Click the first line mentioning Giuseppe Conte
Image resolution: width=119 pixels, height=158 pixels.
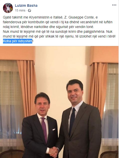point(50,17)
